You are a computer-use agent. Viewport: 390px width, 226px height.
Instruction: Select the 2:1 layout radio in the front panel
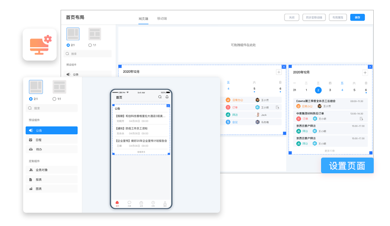pos(31,99)
